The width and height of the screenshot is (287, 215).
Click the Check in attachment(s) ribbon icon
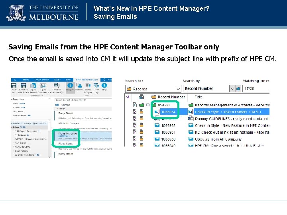56,85
